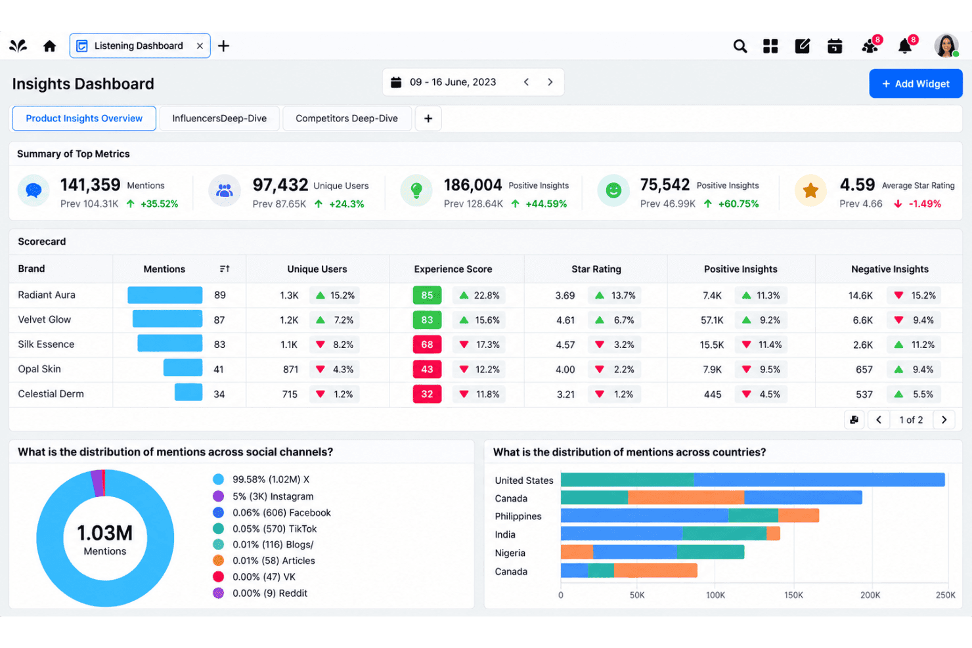972x648 pixels.
Task: Toggle the X channel legend swatch
Action: [219, 479]
